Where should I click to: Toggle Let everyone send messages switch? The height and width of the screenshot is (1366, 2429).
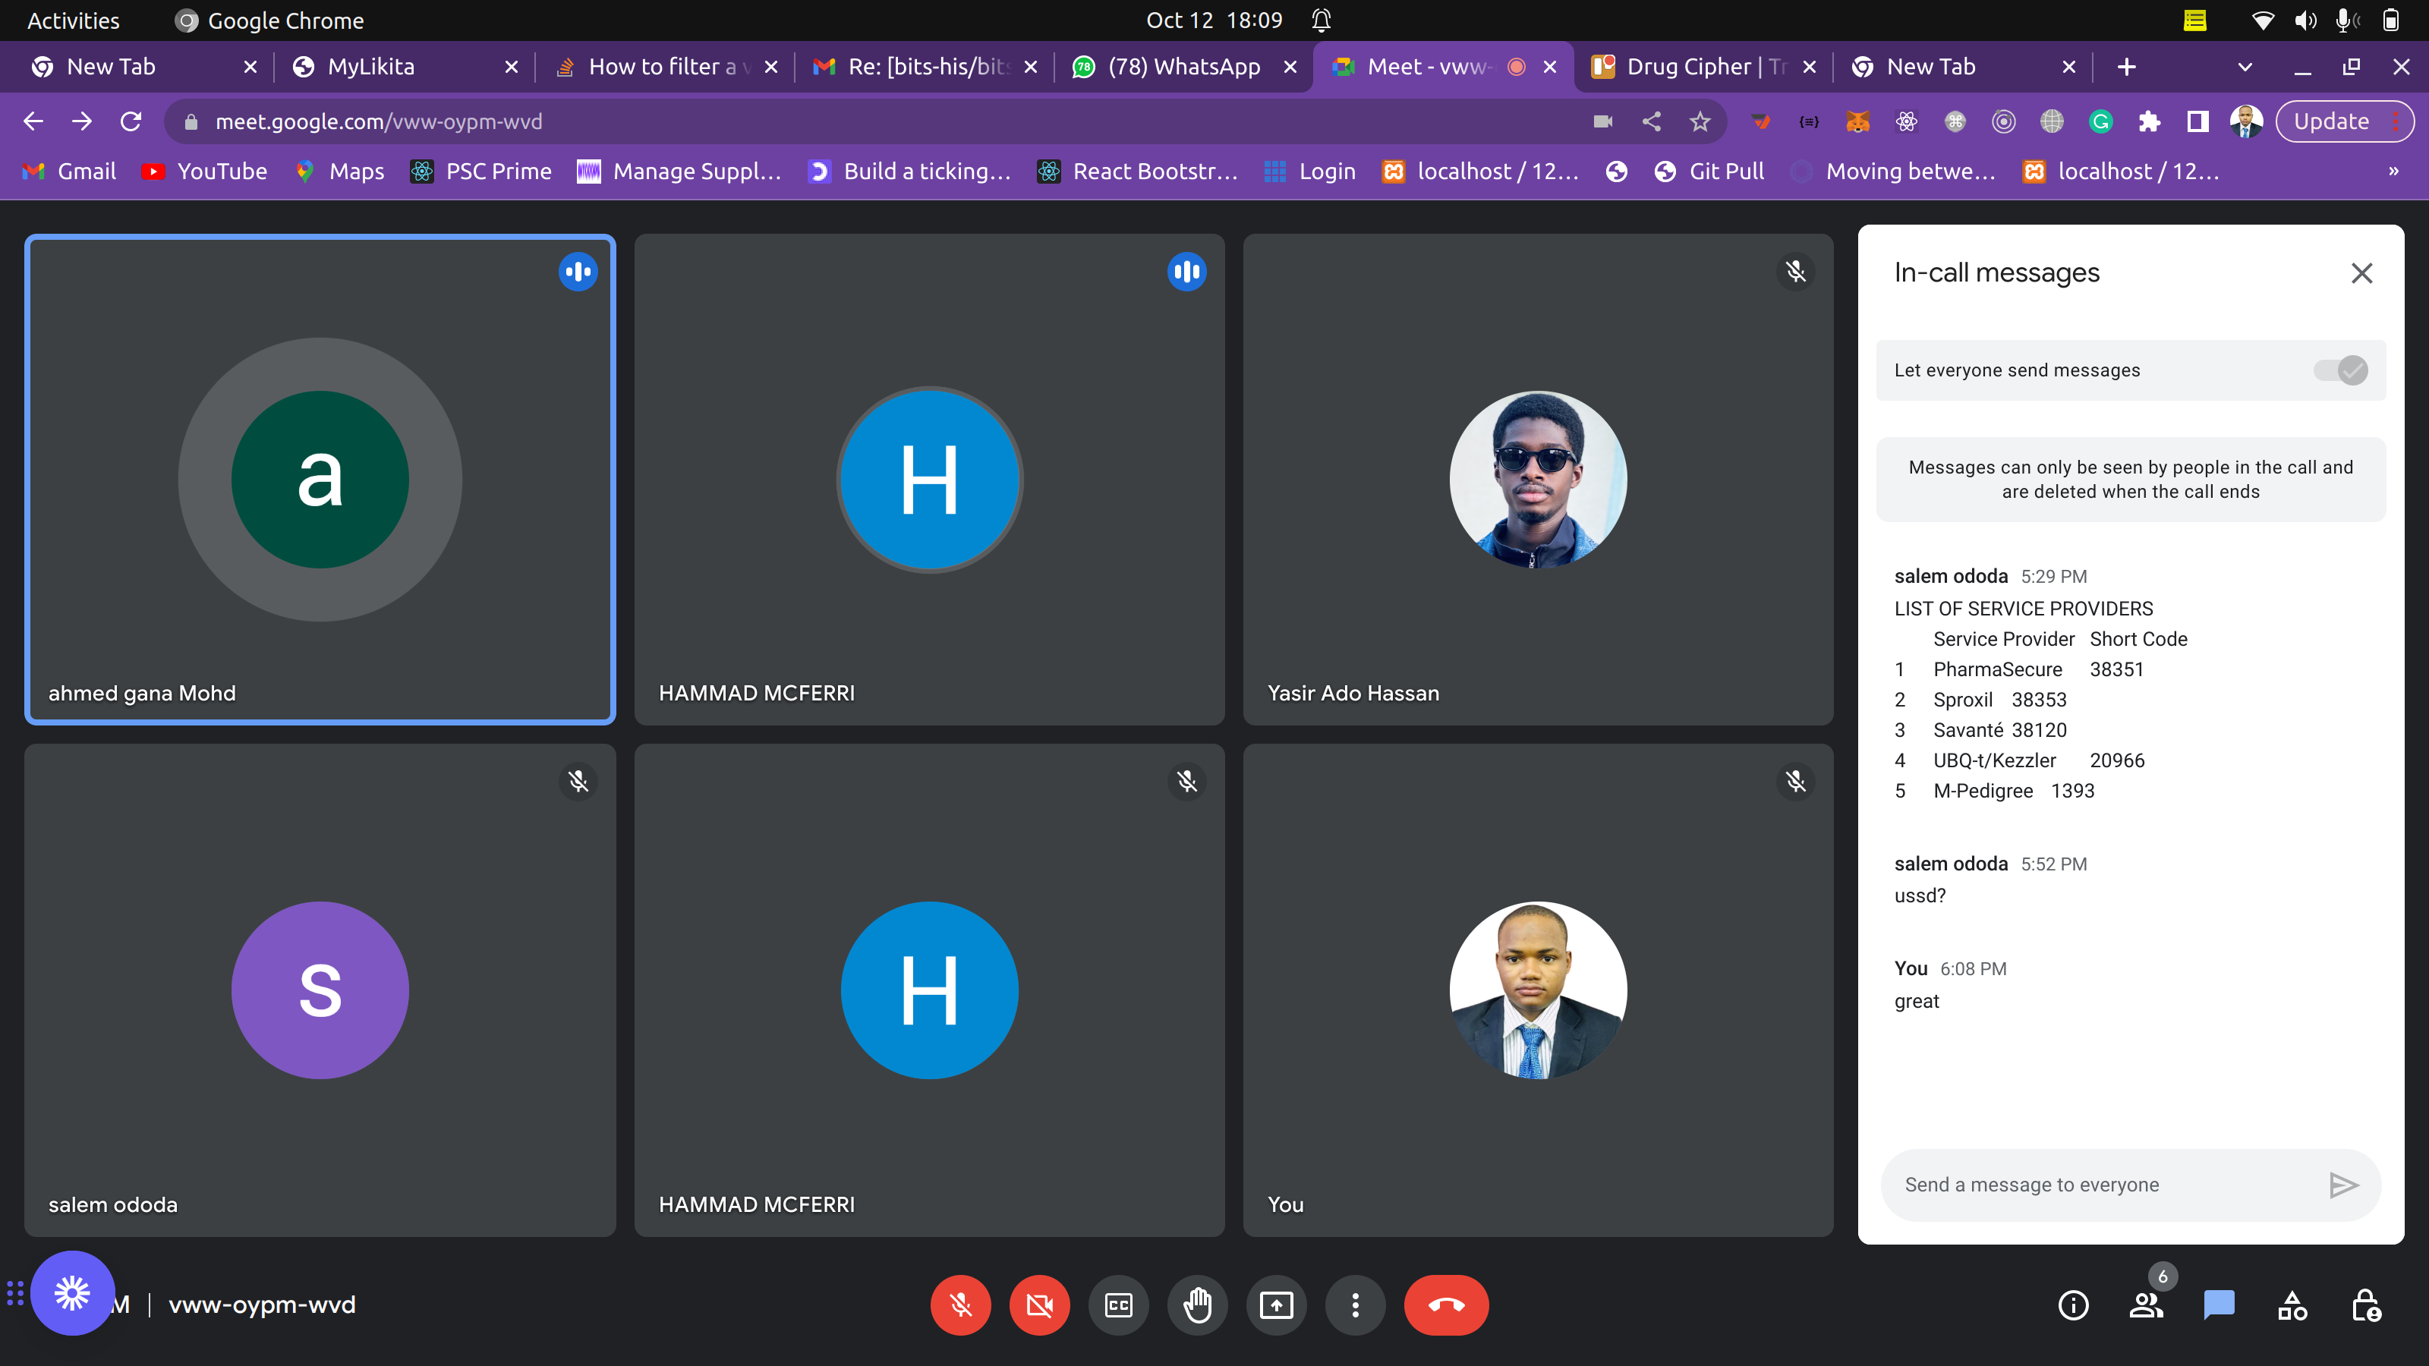[x=2340, y=370]
